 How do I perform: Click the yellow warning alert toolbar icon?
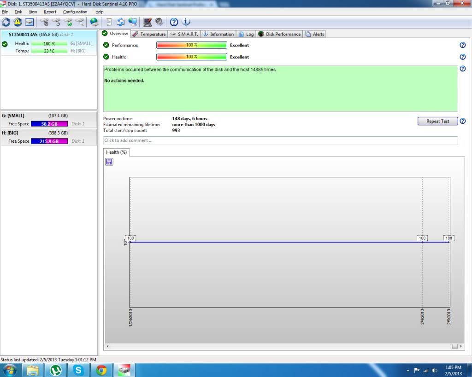pyautogui.click(x=18, y=22)
